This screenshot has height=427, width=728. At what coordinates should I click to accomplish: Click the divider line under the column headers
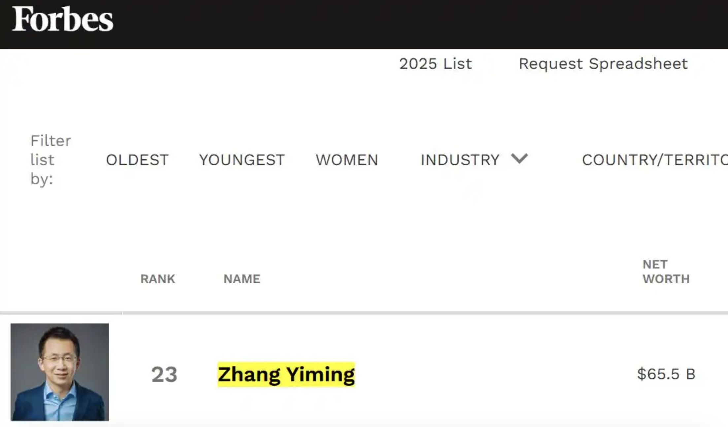(x=396, y=313)
